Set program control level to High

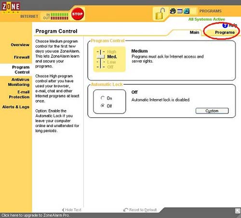pos(112,51)
